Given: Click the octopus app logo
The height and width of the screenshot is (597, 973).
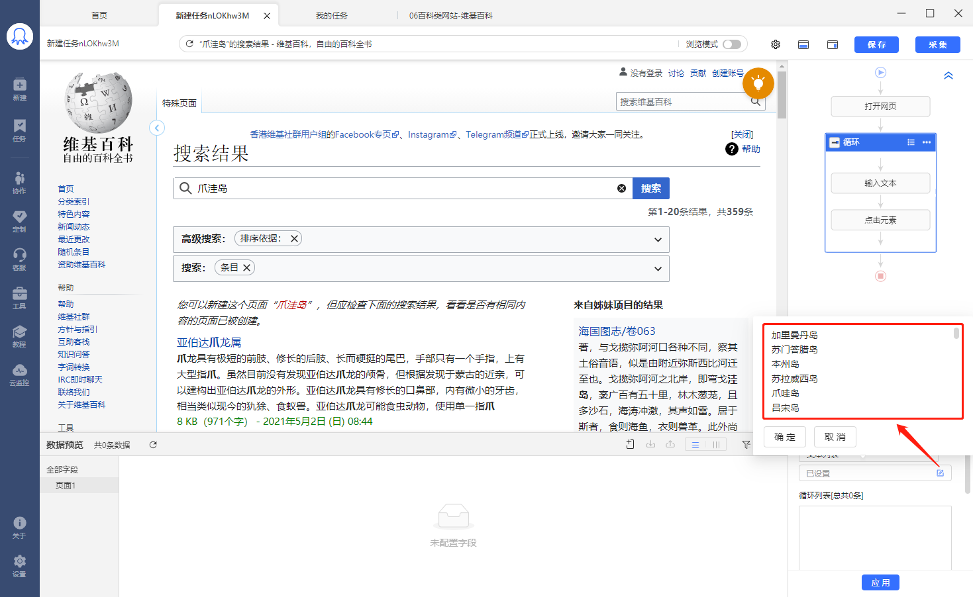Looking at the screenshot, I should (x=20, y=36).
